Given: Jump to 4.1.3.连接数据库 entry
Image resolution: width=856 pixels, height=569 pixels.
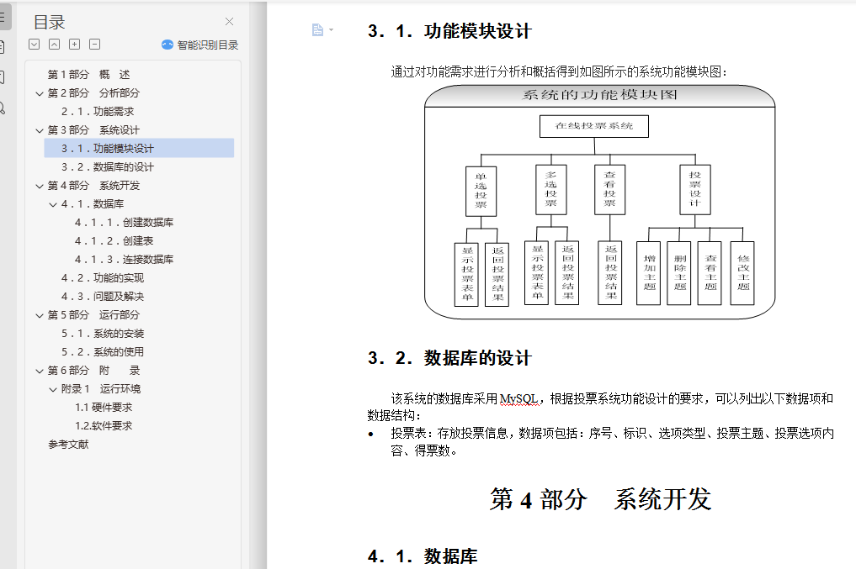Looking at the screenshot, I should click(124, 260).
